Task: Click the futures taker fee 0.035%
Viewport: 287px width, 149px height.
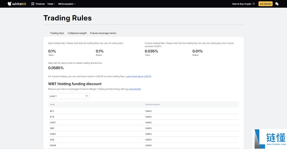Action: (x=151, y=51)
